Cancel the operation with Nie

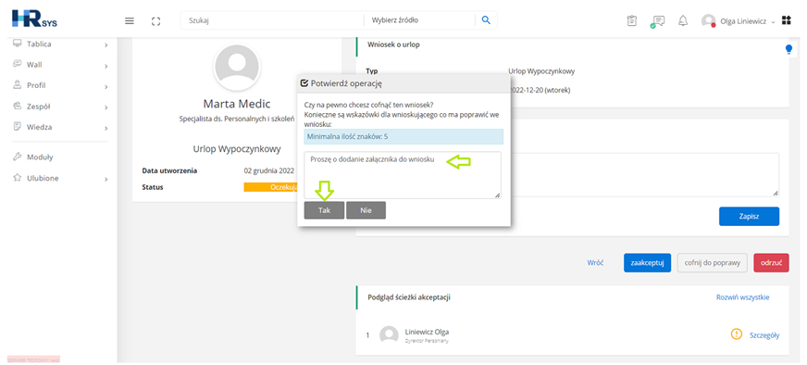tap(366, 210)
